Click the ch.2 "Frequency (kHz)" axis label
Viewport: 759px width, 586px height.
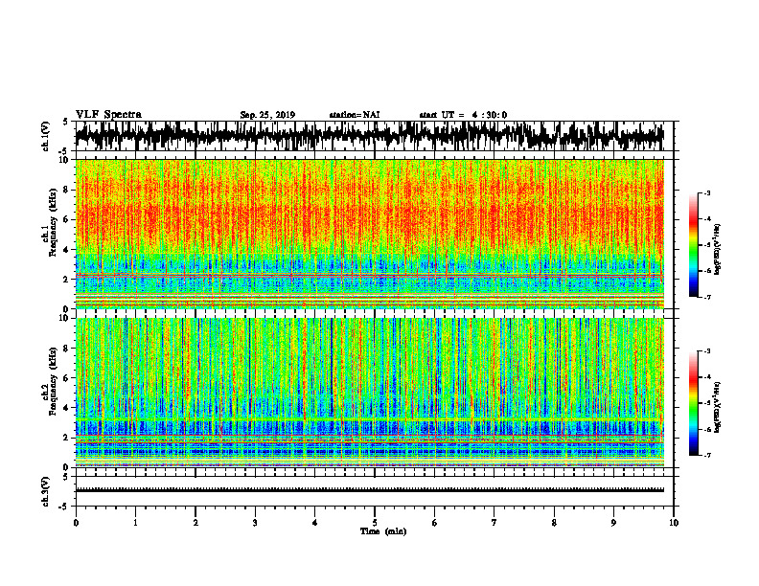(54, 381)
